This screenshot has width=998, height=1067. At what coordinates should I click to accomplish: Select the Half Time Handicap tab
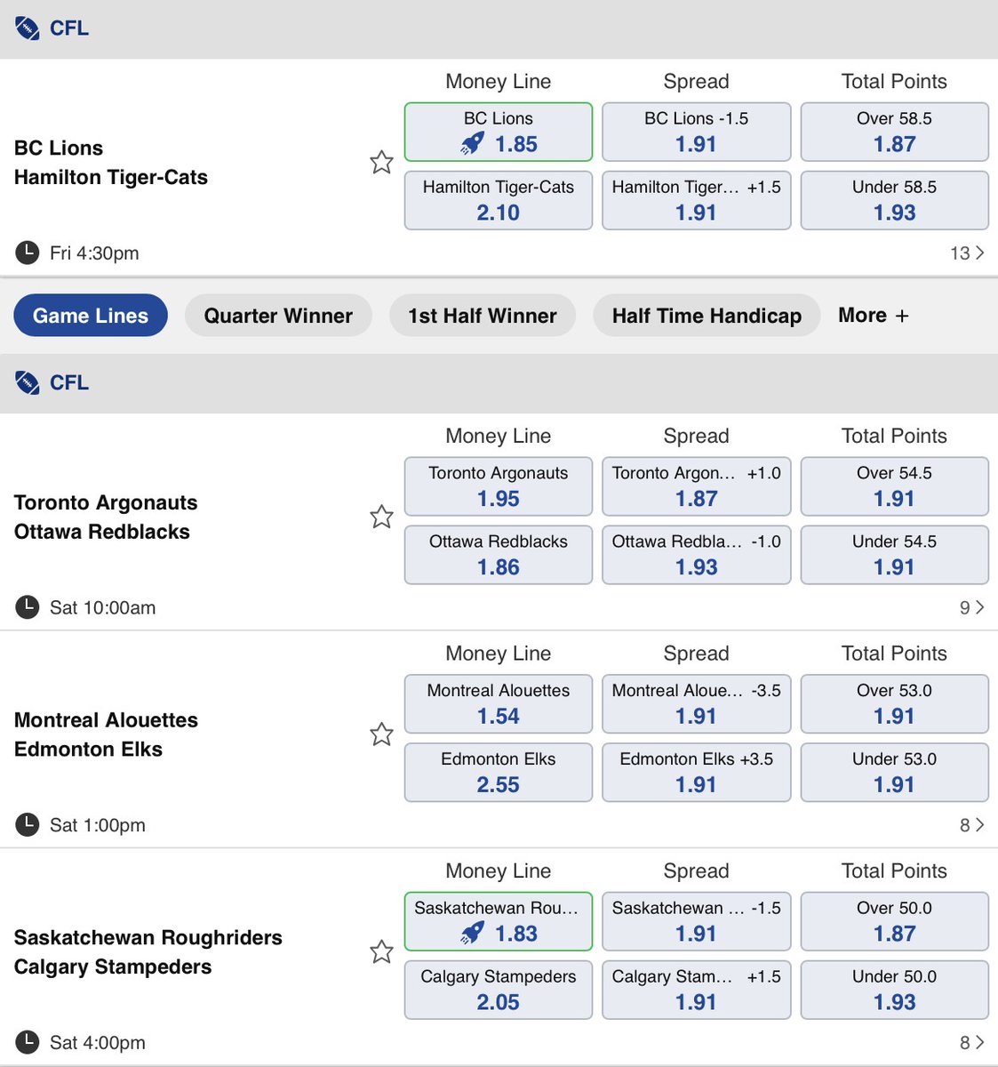pos(707,316)
